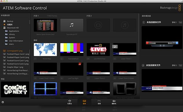Switch to the Audio mixer tab

tap(99, 102)
